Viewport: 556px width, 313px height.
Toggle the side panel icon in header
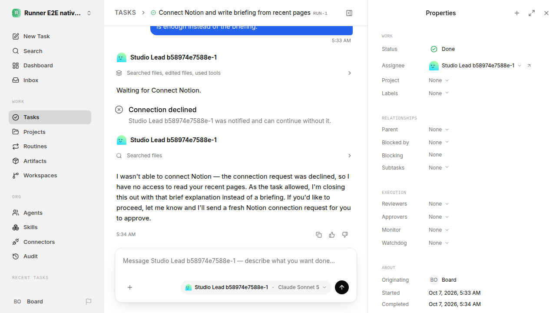(x=349, y=13)
